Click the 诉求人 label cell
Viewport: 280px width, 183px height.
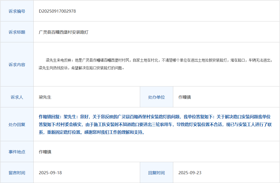pyautogui.click(x=17, y=97)
